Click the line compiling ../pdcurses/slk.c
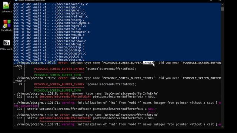This screenshot has width=237, height=133. (x=47, y=29)
